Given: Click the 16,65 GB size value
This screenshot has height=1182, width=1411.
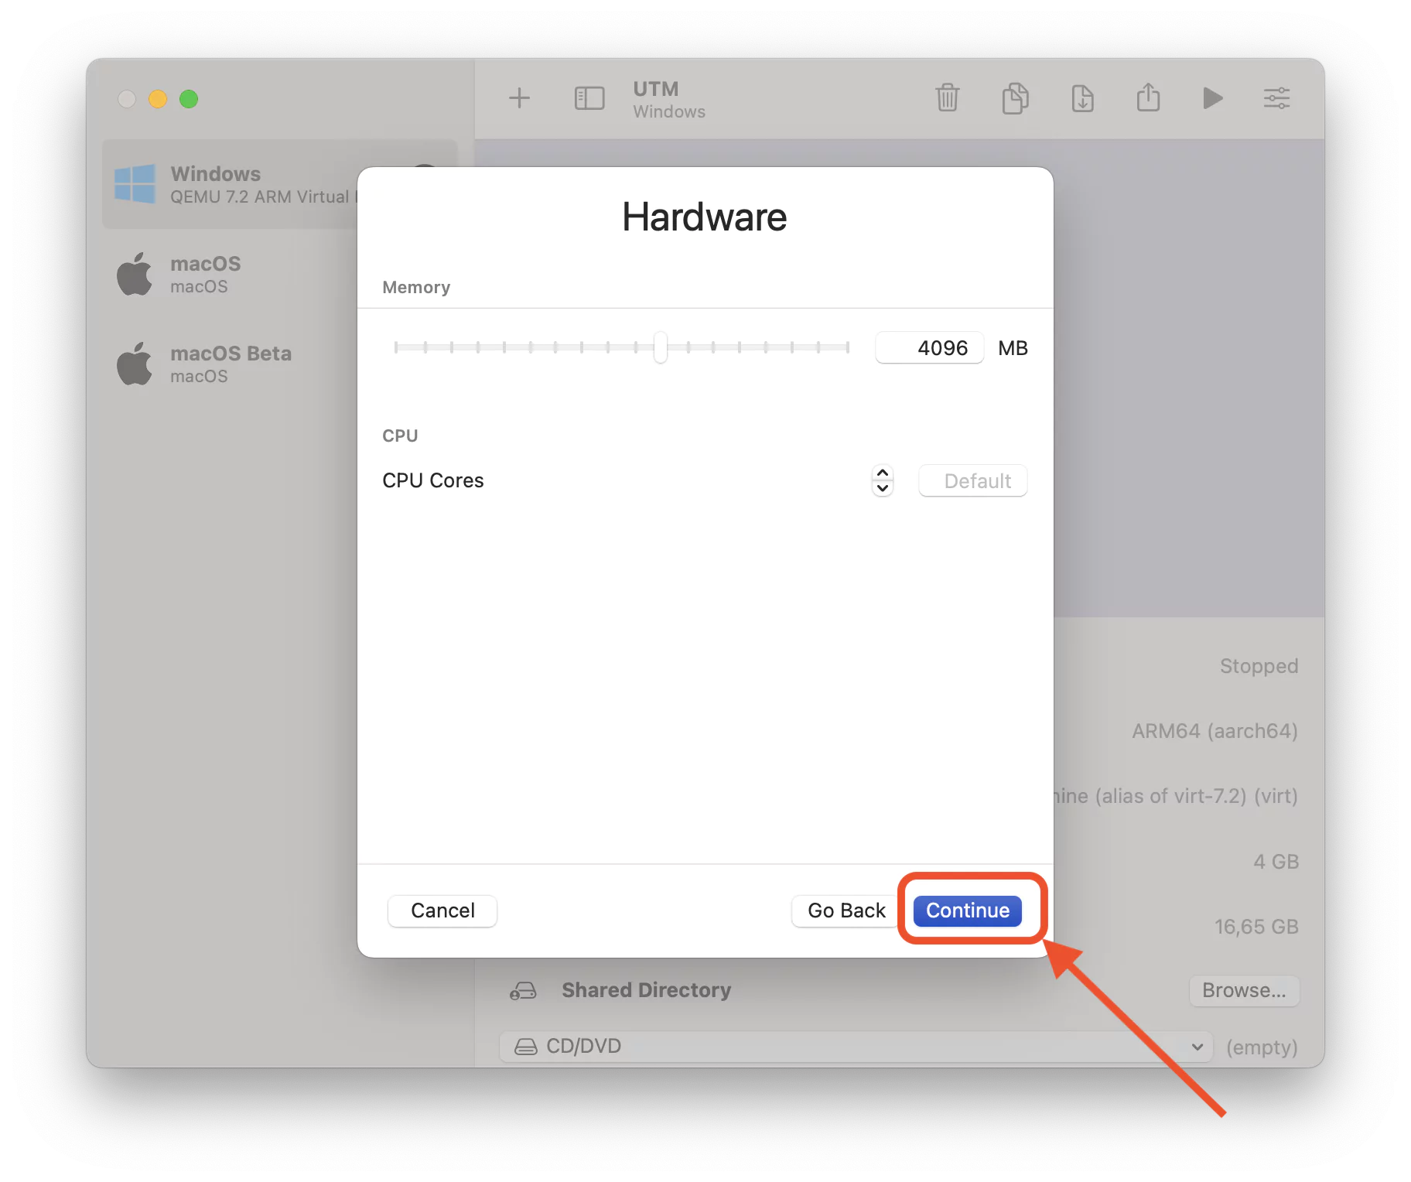Looking at the screenshot, I should 1256,927.
